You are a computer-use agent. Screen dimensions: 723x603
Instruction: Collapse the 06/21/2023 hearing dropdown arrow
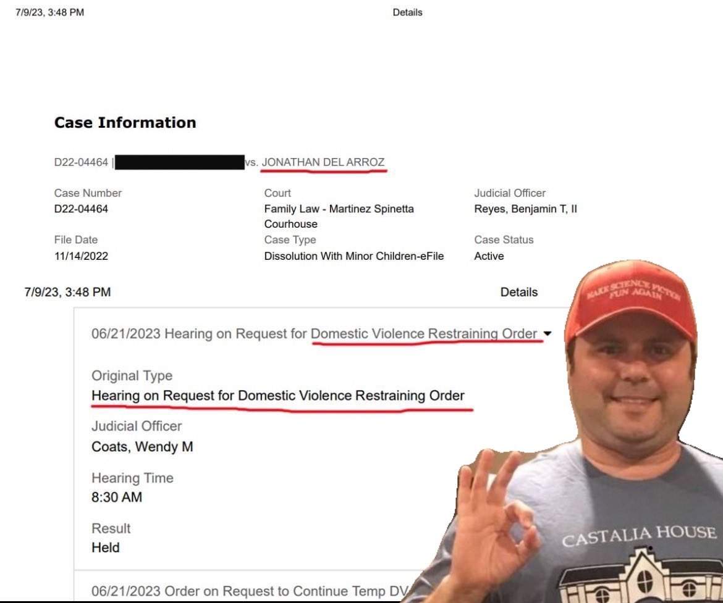(548, 333)
